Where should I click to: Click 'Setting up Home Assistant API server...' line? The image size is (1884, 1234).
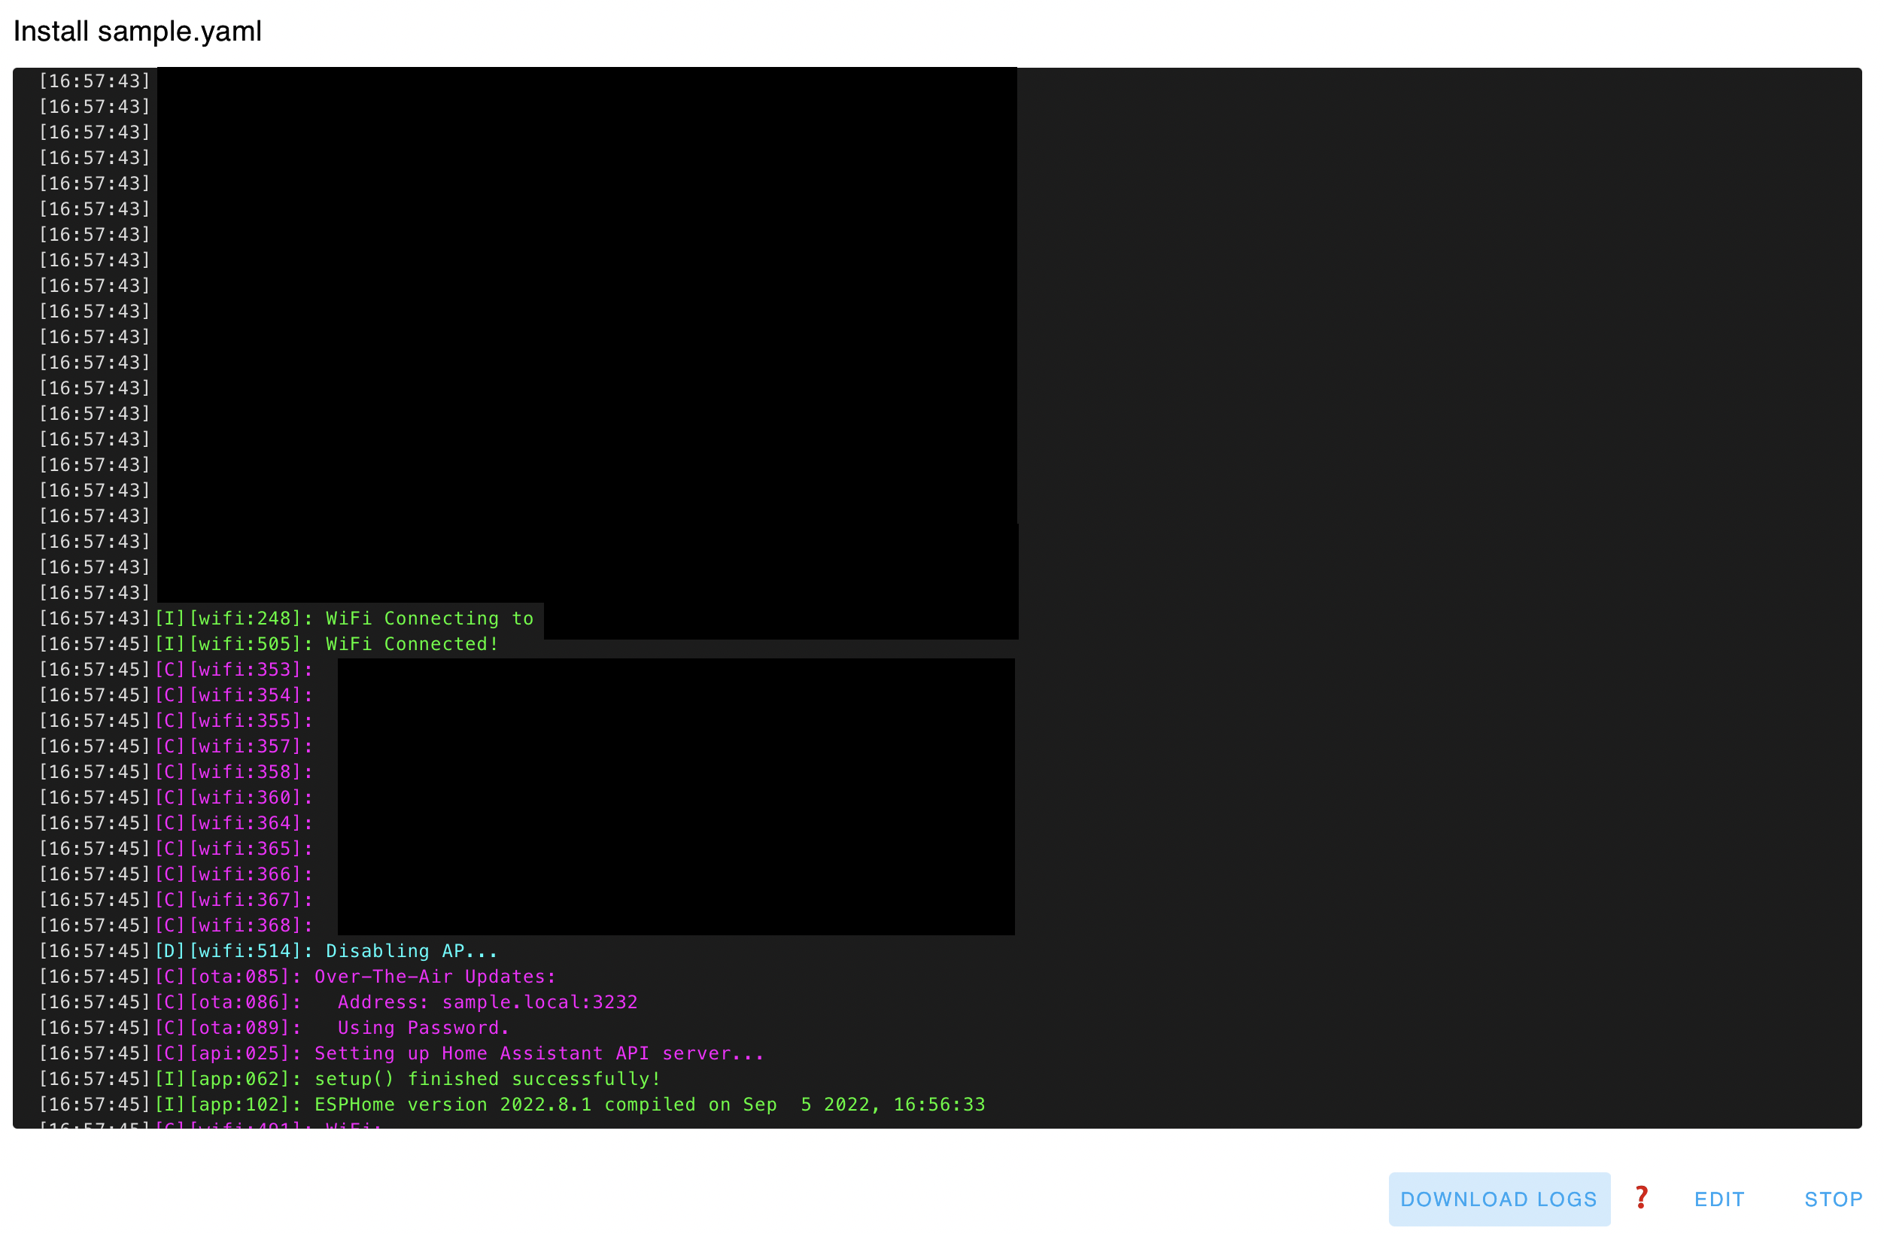[539, 1053]
